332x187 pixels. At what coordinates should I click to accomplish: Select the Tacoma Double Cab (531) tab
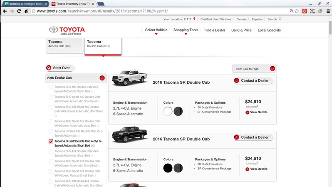pyautogui.click(x=103, y=46)
